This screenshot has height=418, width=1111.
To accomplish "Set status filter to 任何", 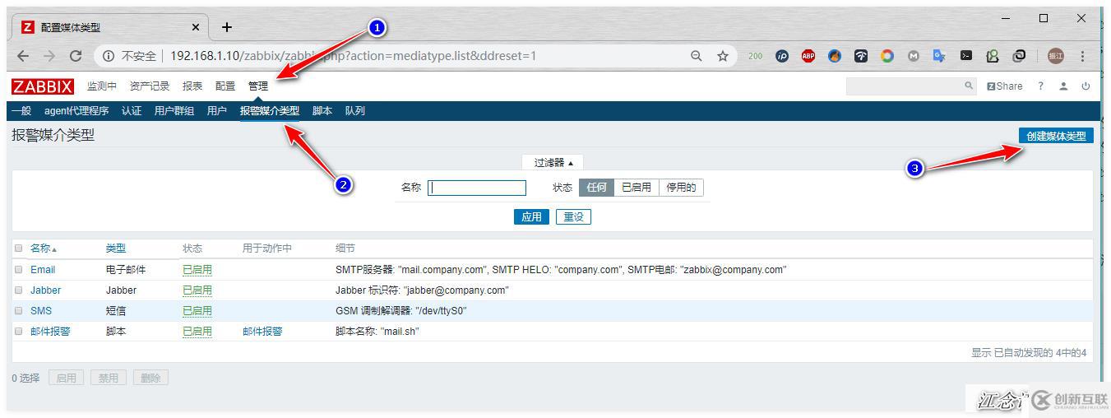I will (596, 188).
